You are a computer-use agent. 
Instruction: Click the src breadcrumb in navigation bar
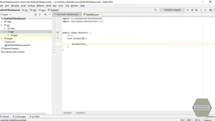[x=25, y=10]
